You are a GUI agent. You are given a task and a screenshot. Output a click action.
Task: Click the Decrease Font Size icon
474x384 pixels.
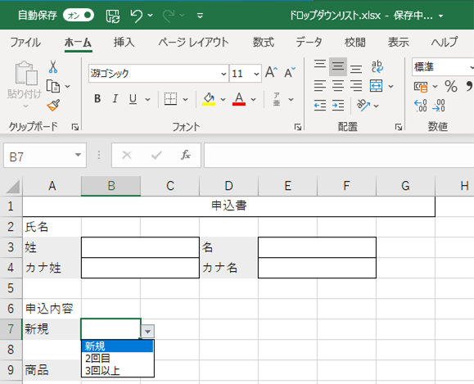click(x=290, y=73)
